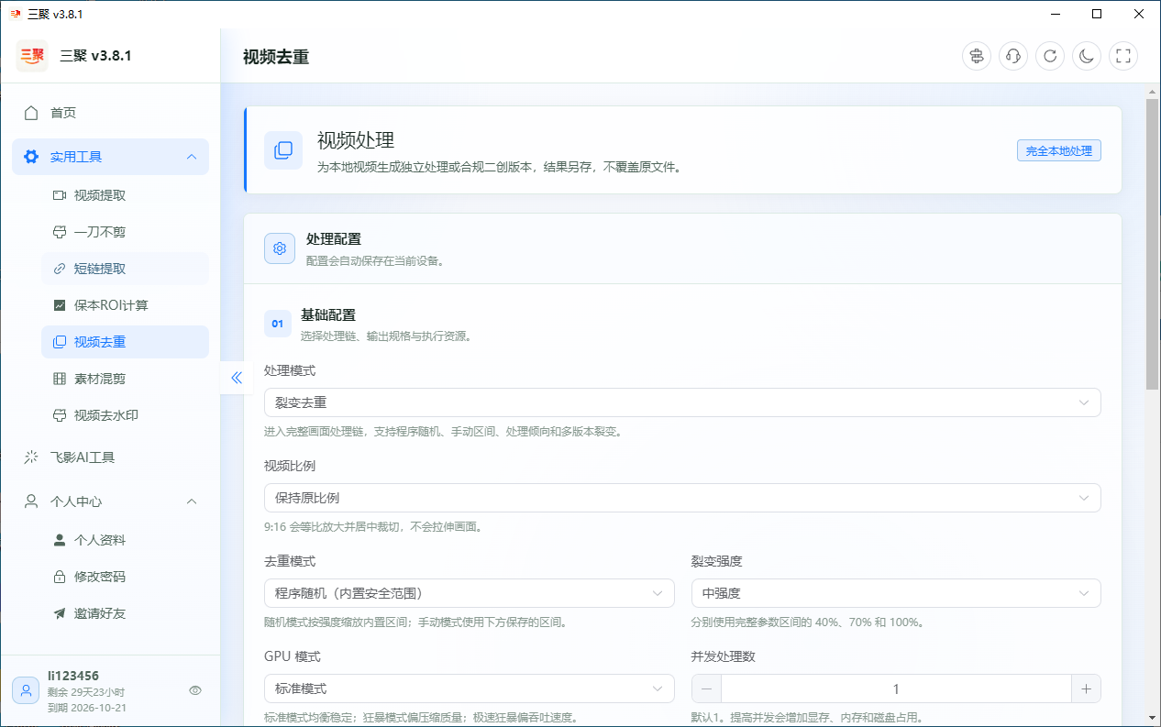Click the lock icon beside 修改密码
Image resolution: width=1161 pixels, height=727 pixels.
pyautogui.click(x=60, y=577)
